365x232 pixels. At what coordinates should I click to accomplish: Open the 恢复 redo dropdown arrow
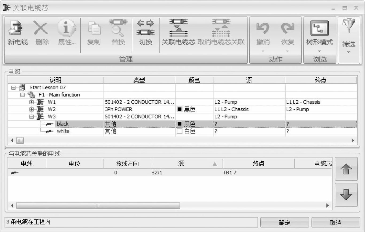(288, 51)
